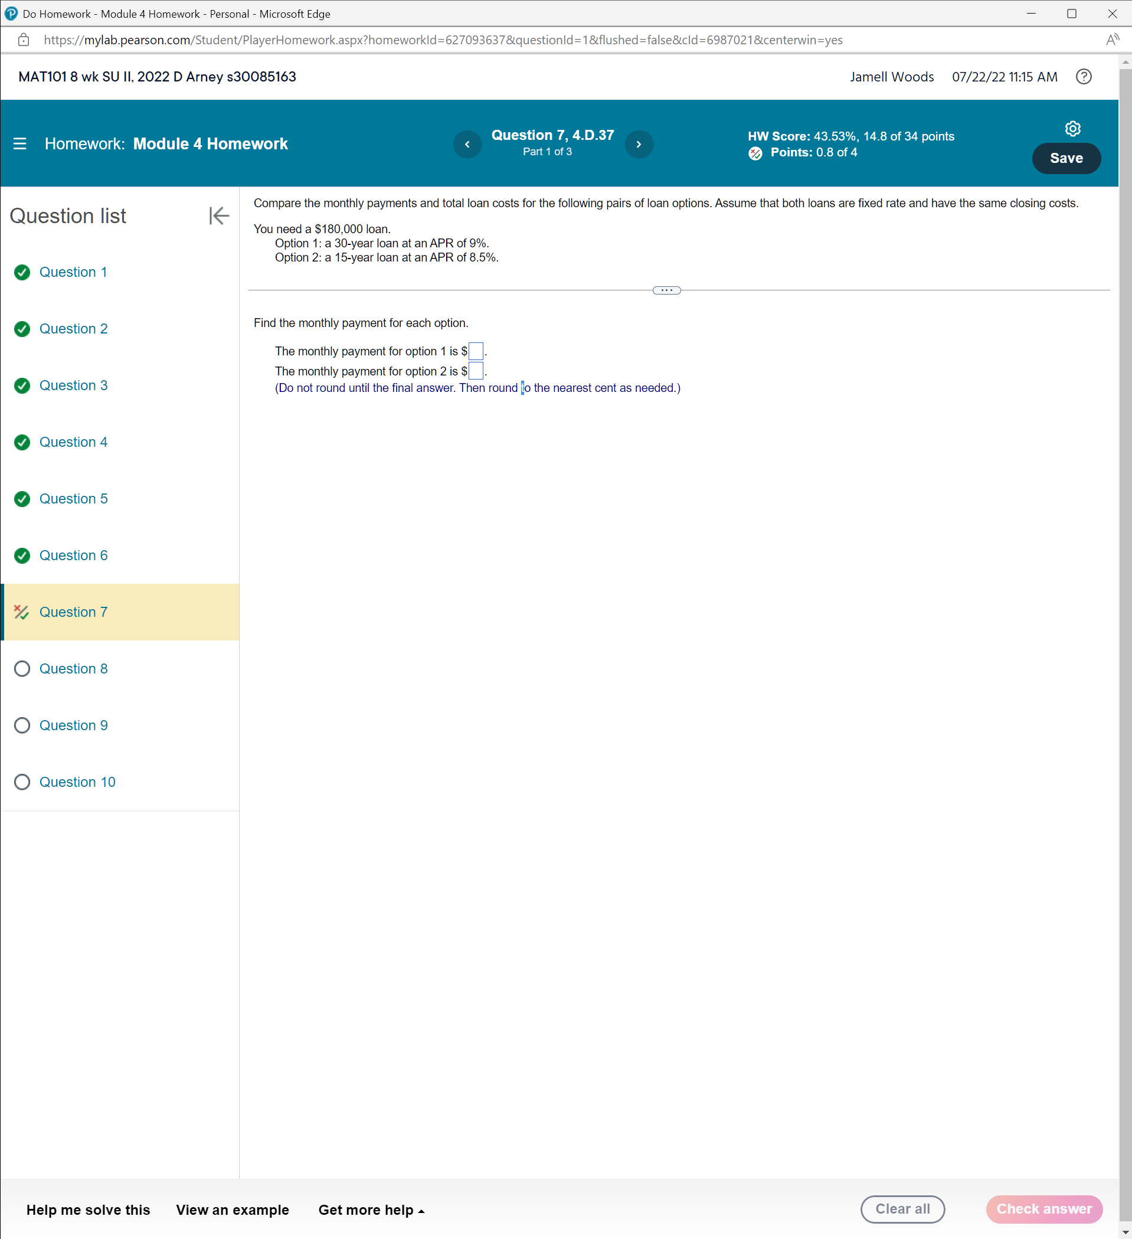
Task: Click the date and time 07/22/22 11:15 AM
Action: pyautogui.click(x=1005, y=77)
